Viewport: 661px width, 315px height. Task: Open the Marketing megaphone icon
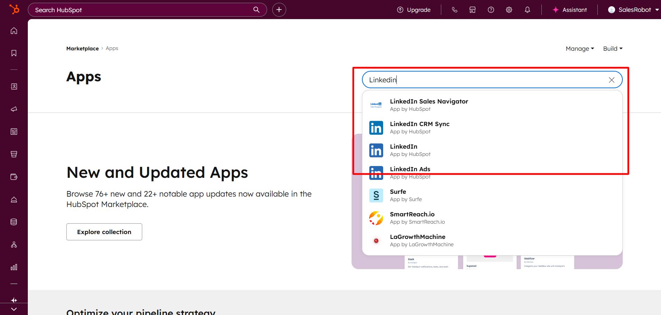(x=14, y=109)
